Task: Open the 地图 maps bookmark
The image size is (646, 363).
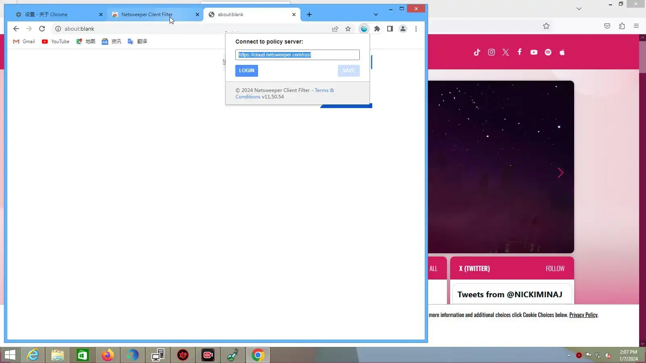Action: click(x=86, y=42)
